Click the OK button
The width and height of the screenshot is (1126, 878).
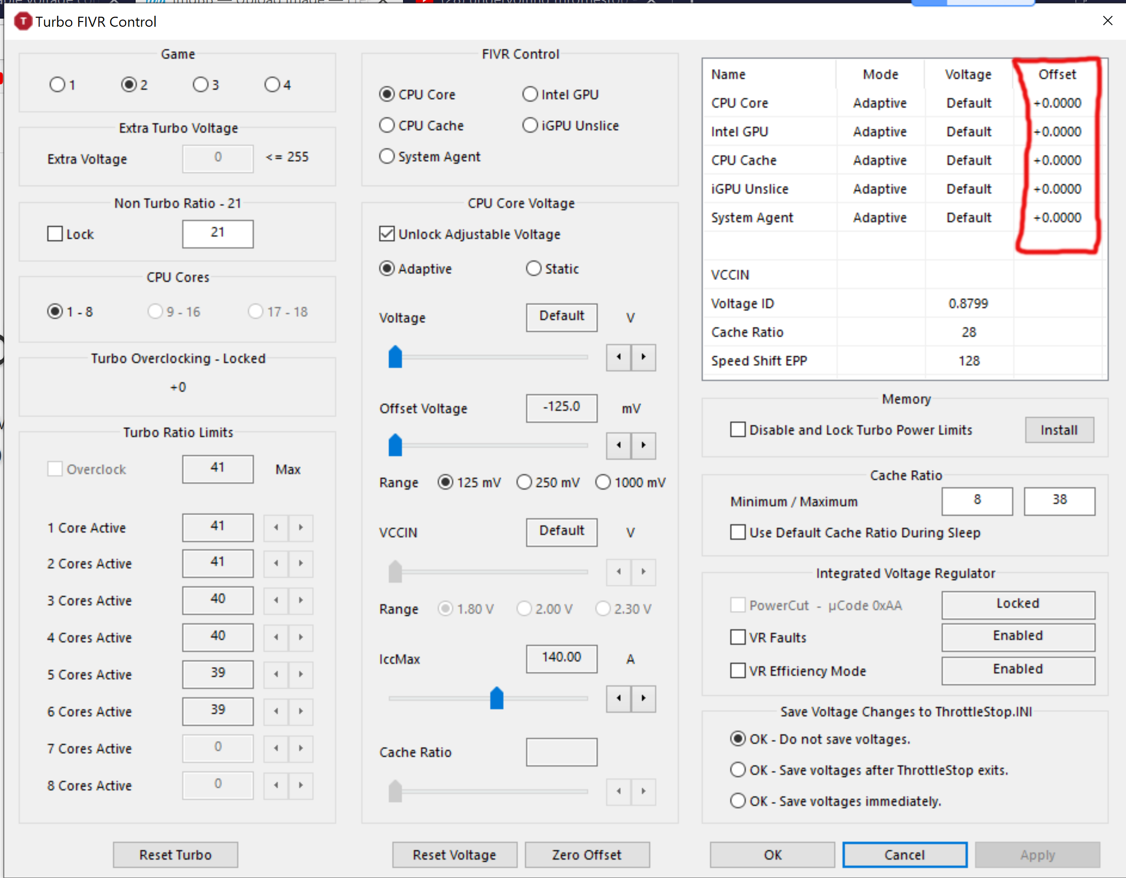click(x=772, y=855)
